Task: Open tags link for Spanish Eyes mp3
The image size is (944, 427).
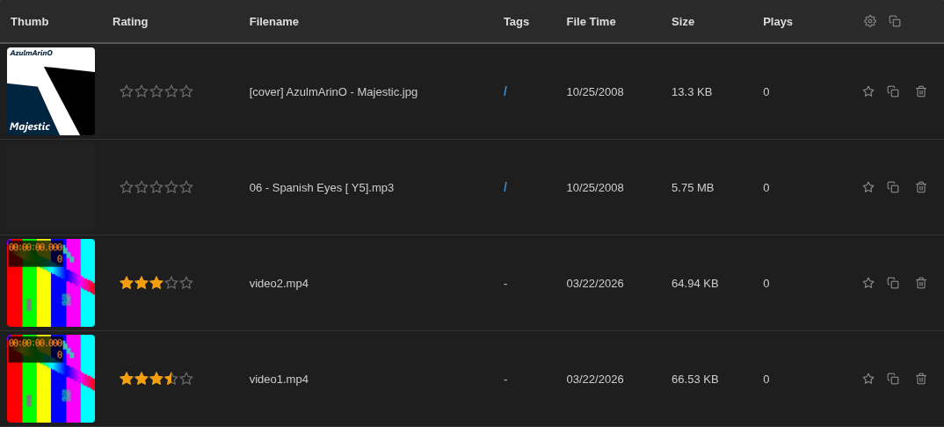Action: coord(505,187)
